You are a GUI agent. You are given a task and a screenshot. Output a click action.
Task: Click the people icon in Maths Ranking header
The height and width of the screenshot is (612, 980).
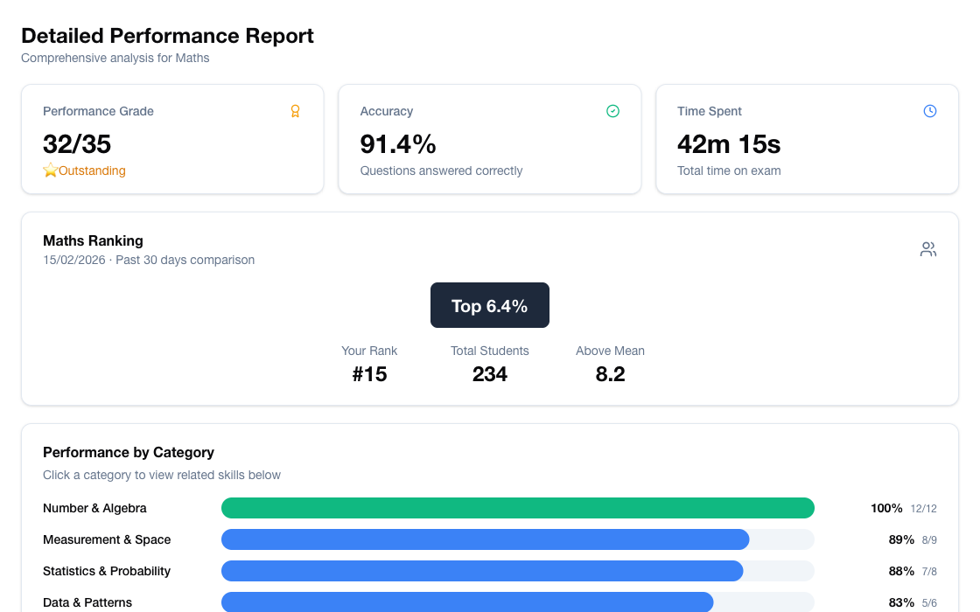pos(927,248)
